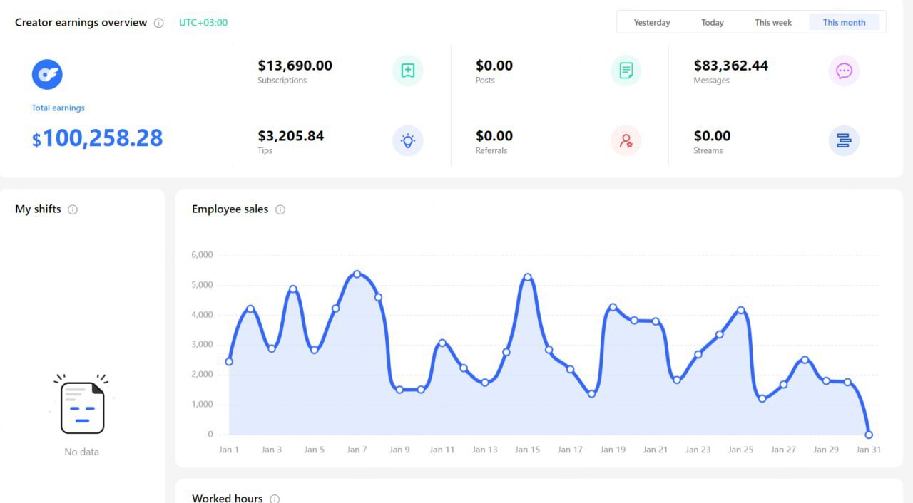The image size is (913, 503).
Task: Select the Yesterday earnings filter
Action: (x=651, y=22)
